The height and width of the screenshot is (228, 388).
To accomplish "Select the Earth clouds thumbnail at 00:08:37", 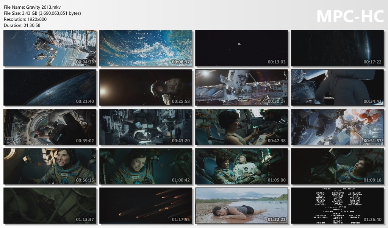I will coord(145,48).
